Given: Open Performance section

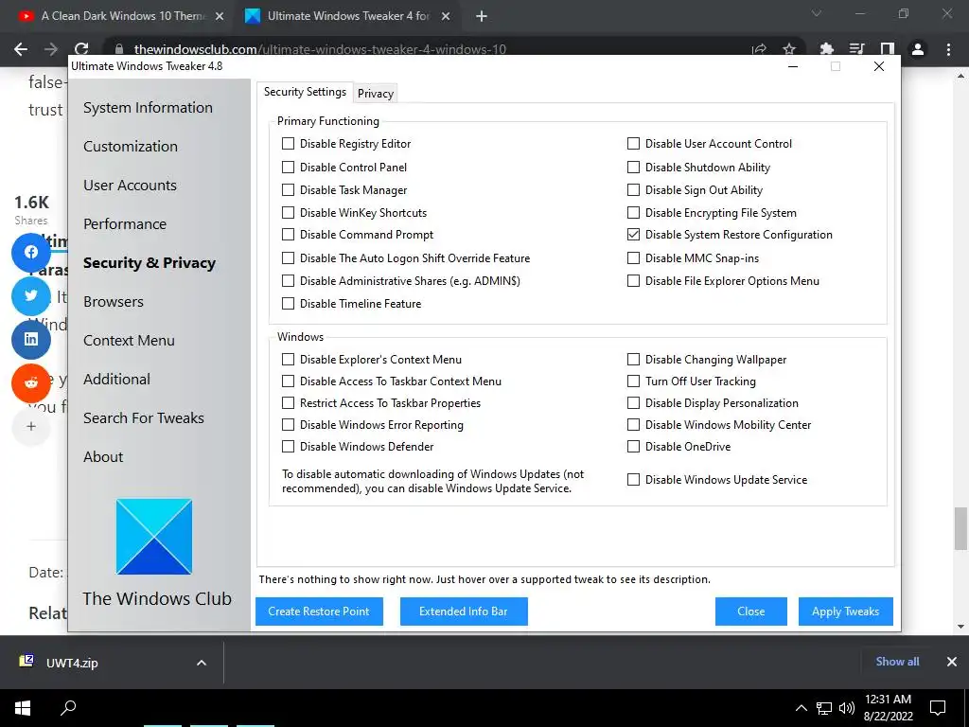Looking at the screenshot, I should pos(125,224).
